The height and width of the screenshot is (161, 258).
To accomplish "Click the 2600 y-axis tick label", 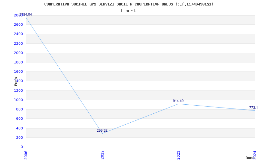I will click(x=18, y=25).
